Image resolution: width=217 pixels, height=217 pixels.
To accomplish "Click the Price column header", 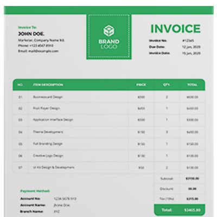I will pos(141,85).
